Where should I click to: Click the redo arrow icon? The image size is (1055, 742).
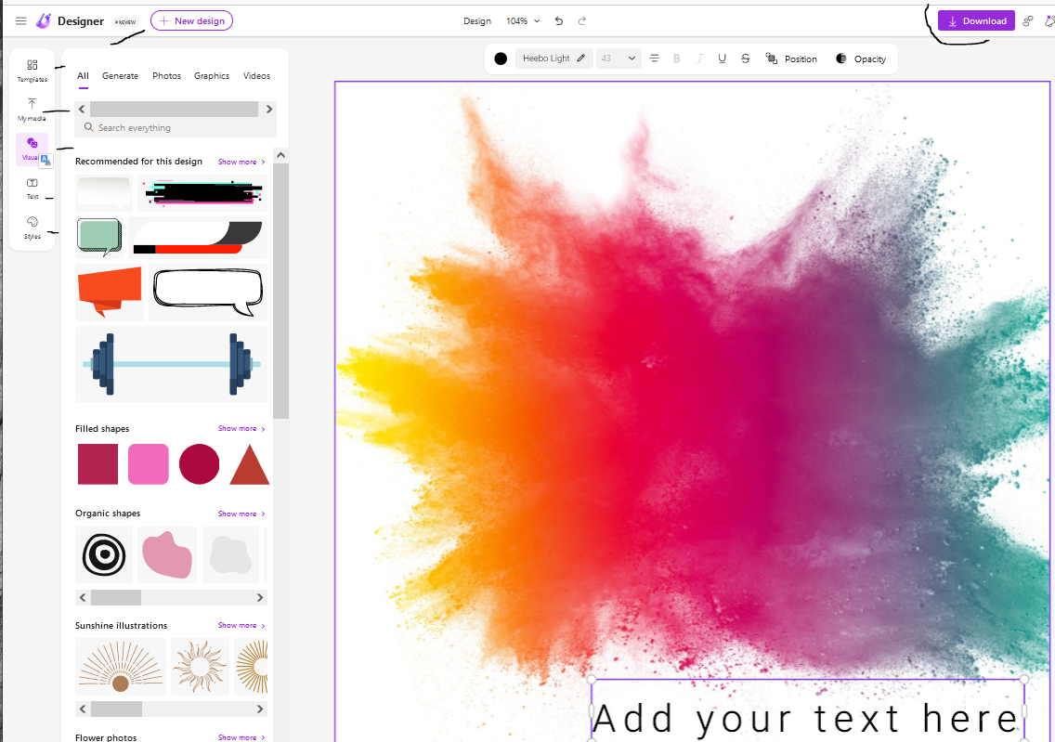point(582,20)
